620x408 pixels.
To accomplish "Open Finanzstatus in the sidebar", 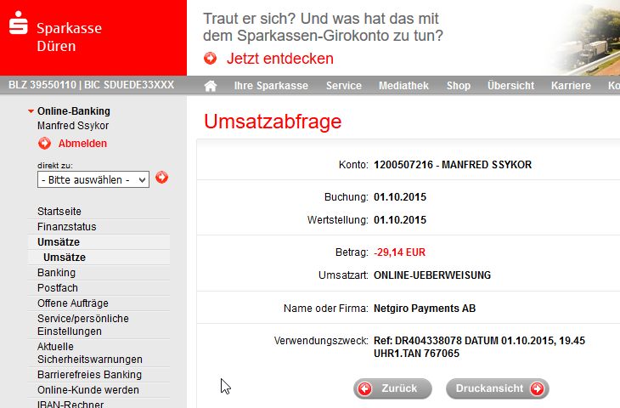I will [67, 227].
